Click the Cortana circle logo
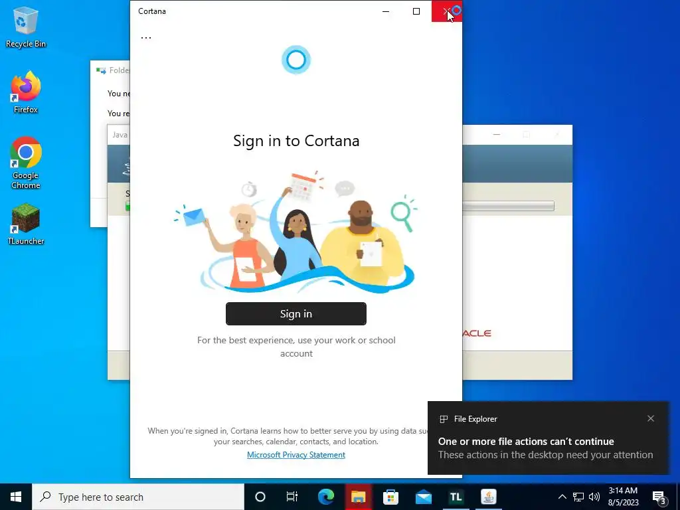The width and height of the screenshot is (680, 510). click(x=296, y=60)
